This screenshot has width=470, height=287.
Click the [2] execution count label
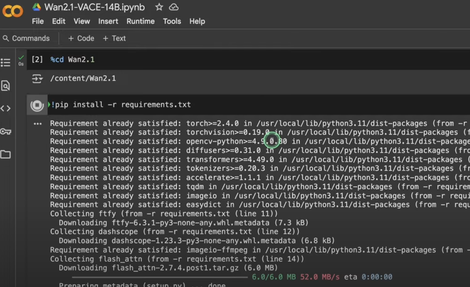tap(37, 59)
